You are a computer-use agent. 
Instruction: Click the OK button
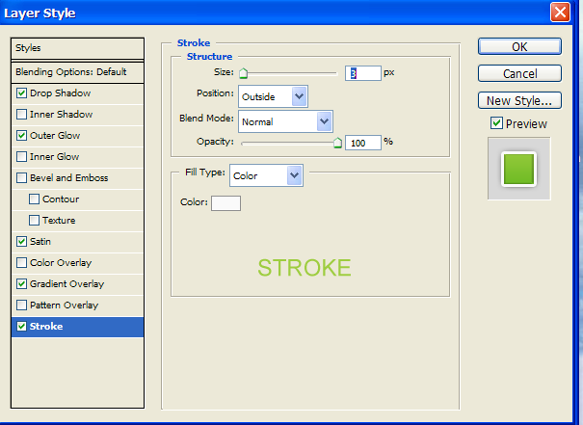[x=519, y=46]
